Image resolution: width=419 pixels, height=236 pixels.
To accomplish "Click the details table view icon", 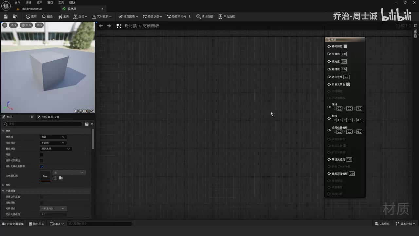I will point(87,124).
